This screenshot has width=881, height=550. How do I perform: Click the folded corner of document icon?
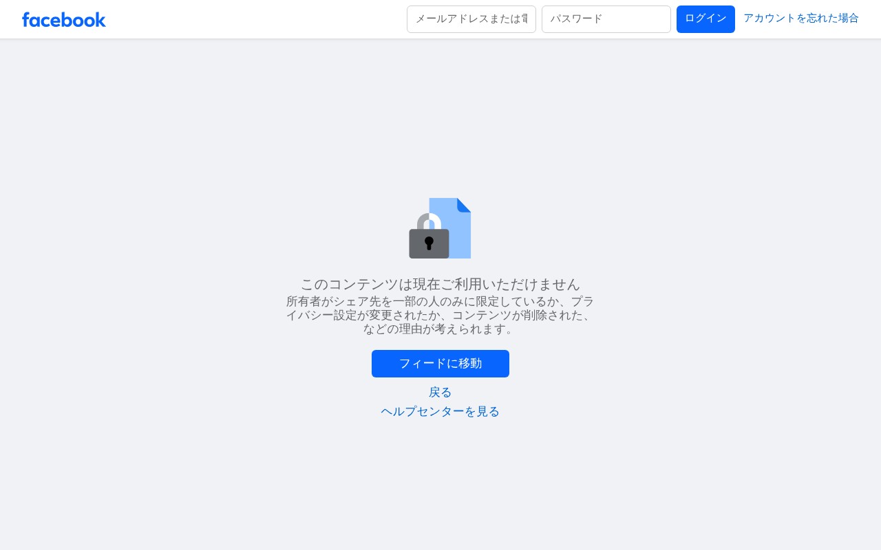tap(464, 205)
